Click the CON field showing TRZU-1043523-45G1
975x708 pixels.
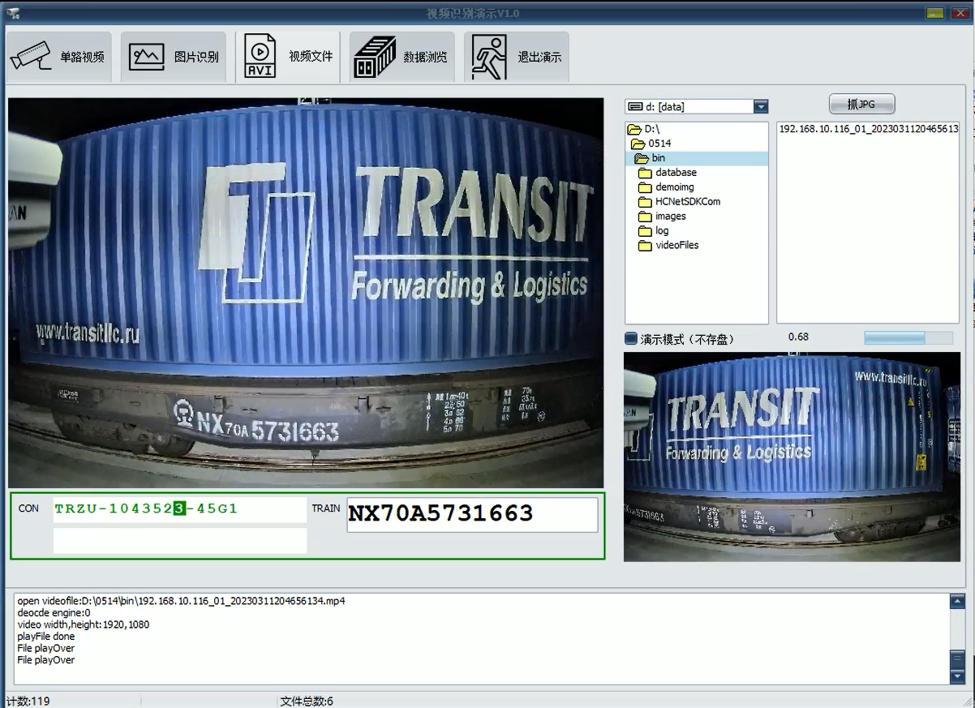(180, 509)
